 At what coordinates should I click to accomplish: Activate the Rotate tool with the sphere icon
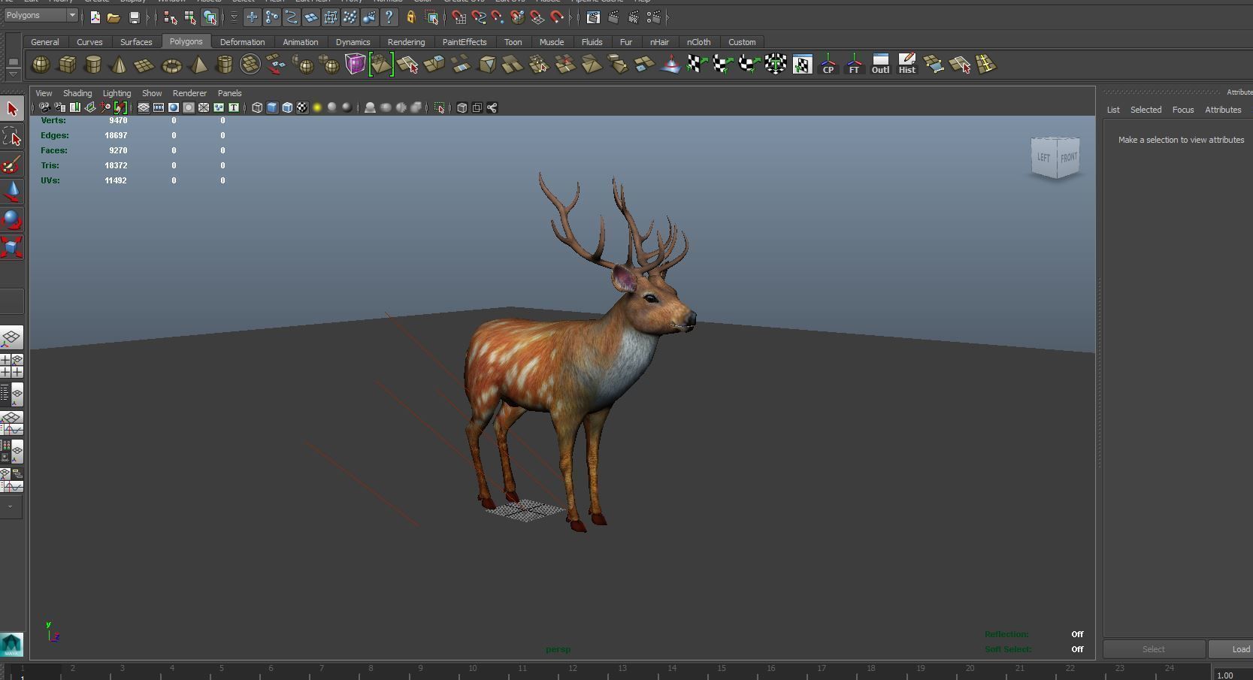coord(12,219)
